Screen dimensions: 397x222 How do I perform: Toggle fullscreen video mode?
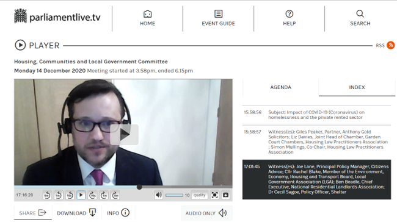point(214,195)
